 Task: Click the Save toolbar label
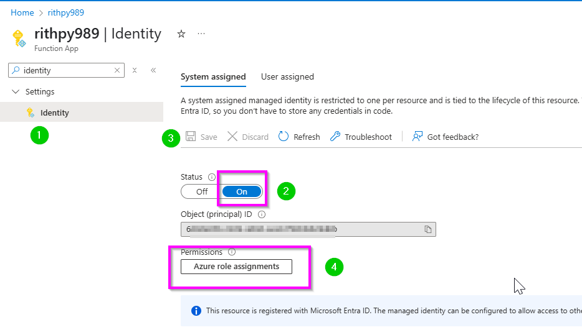(209, 137)
